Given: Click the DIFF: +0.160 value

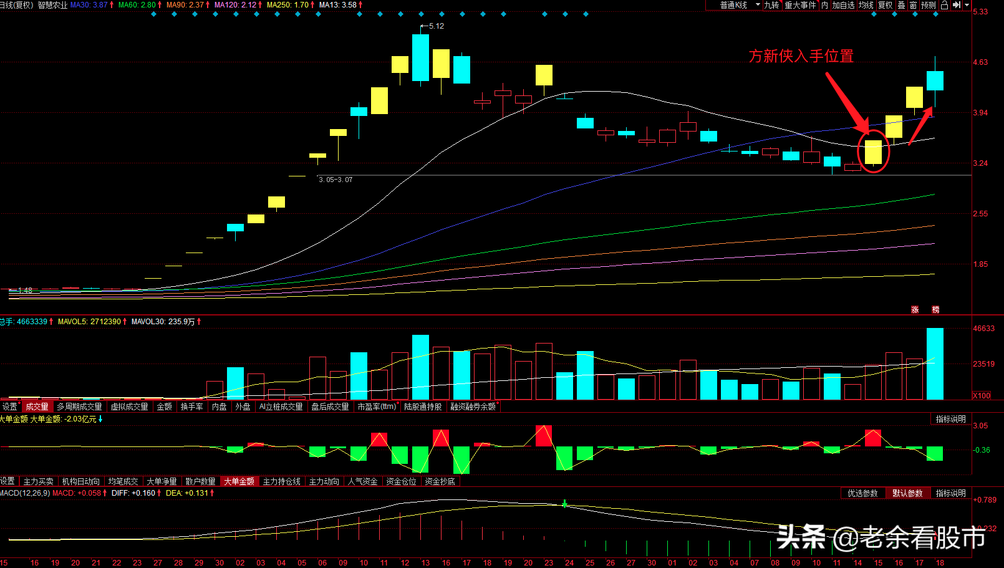Looking at the screenshot, I should click(x=133, y=493).
